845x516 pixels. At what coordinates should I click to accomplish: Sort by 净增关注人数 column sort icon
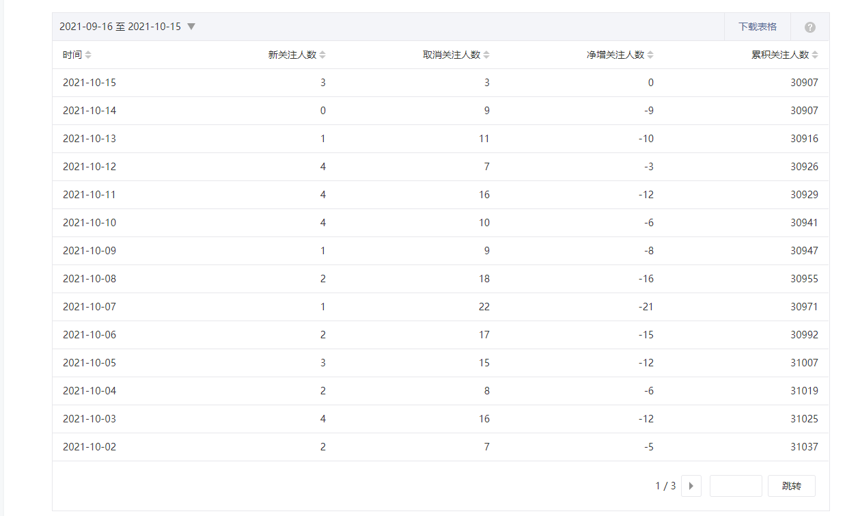[x=650, y=55]
